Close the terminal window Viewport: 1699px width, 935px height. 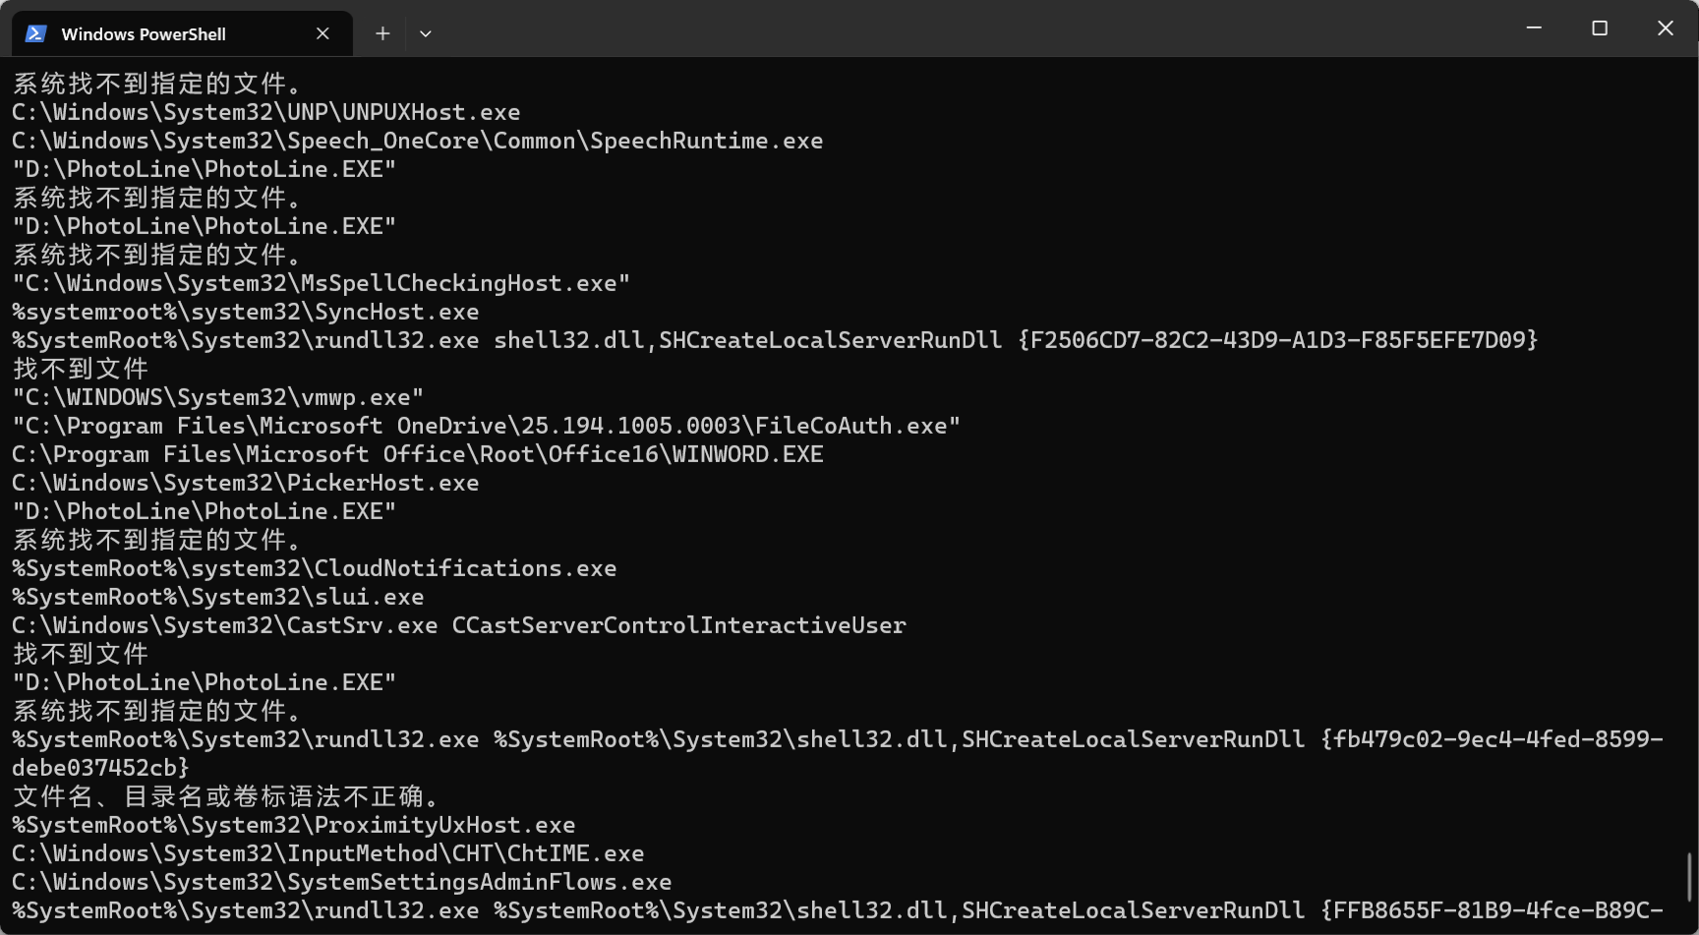1666,29
